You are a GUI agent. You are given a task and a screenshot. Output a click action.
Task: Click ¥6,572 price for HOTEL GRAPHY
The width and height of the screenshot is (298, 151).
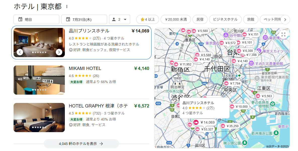(x=142, y=106)
